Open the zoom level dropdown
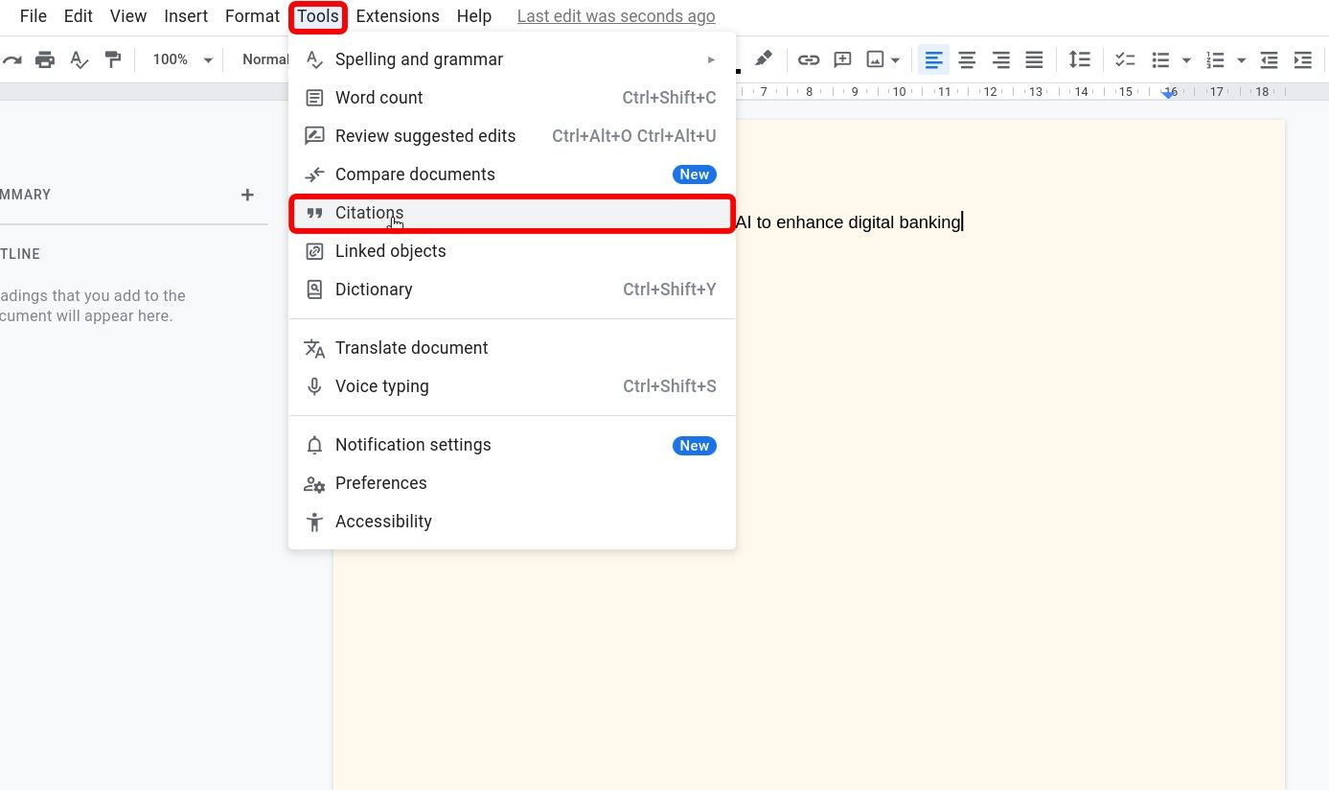The width and height of the screenshot is (1329, 790). 181,58
